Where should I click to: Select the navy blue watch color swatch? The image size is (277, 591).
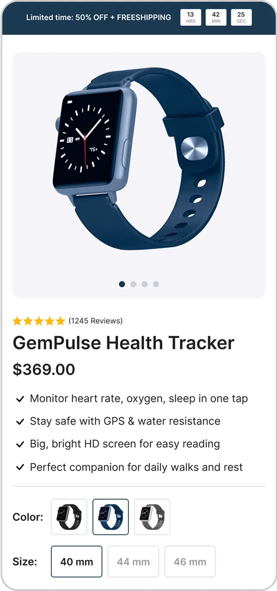coord(111,517)
